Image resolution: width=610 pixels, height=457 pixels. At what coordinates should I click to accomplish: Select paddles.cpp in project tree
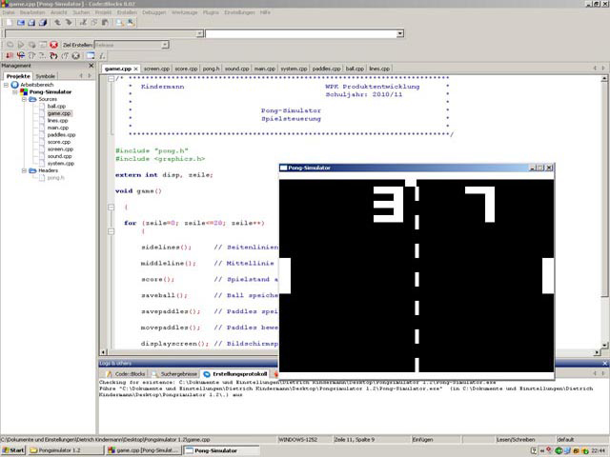(61, 135)
